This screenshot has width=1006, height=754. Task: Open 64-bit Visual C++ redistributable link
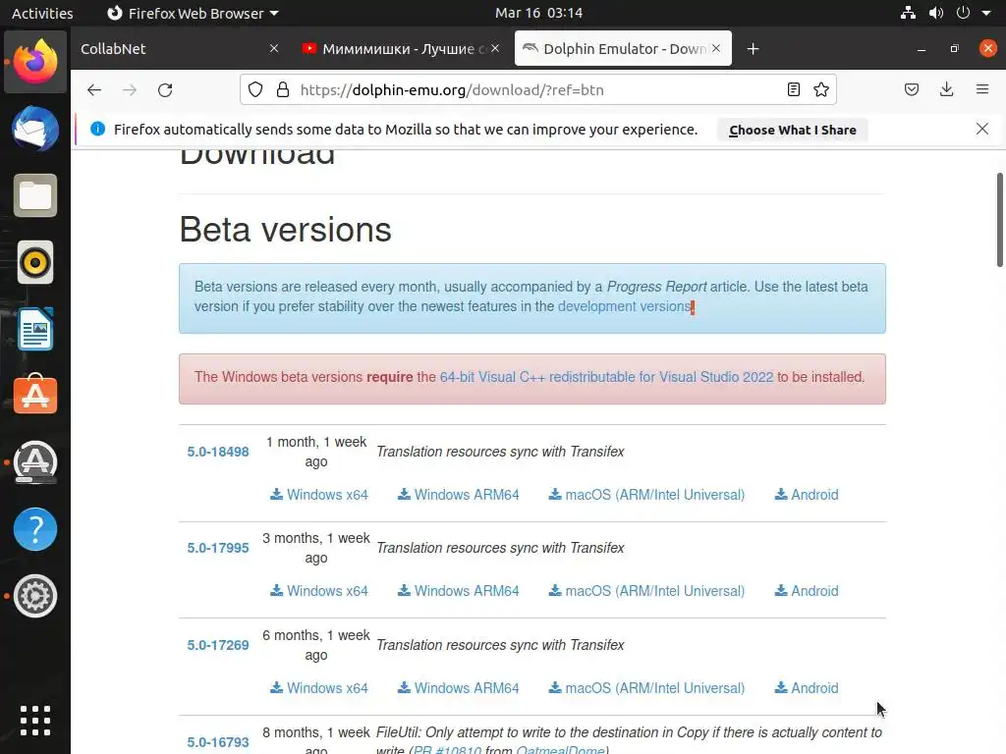[x=606, y=377]
